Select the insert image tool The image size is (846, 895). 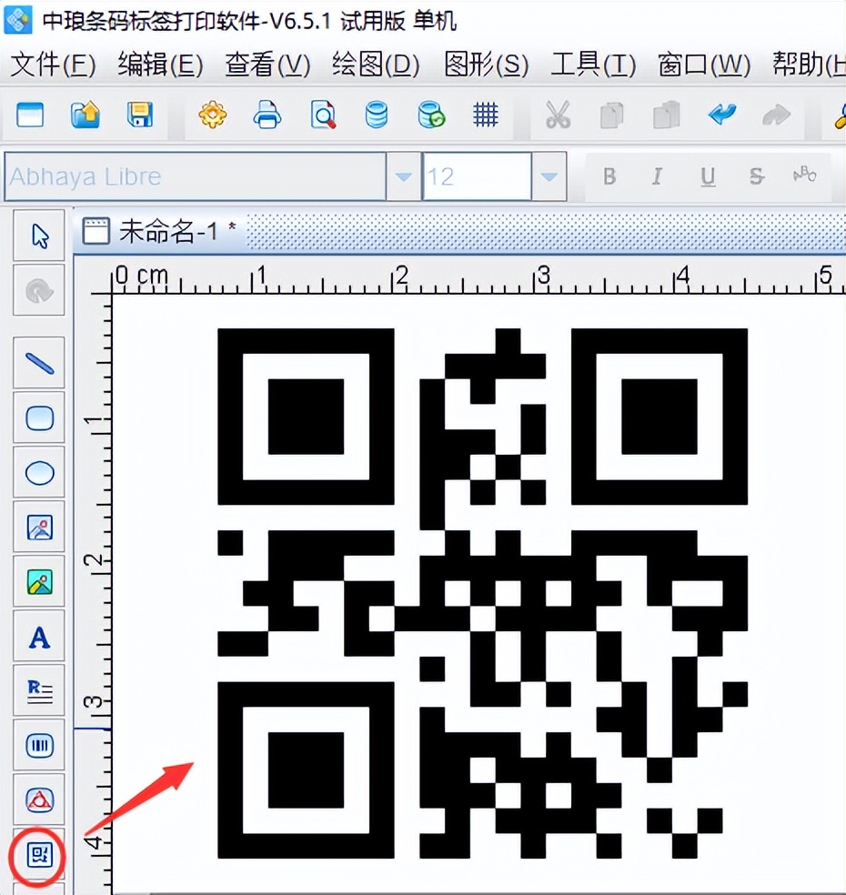pyautogui.click(x=39, y=527)
